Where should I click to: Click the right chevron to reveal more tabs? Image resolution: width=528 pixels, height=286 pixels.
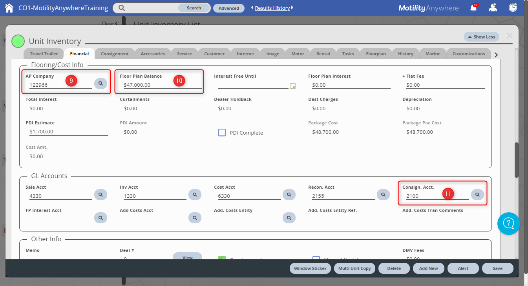click(x=496, y=54)
